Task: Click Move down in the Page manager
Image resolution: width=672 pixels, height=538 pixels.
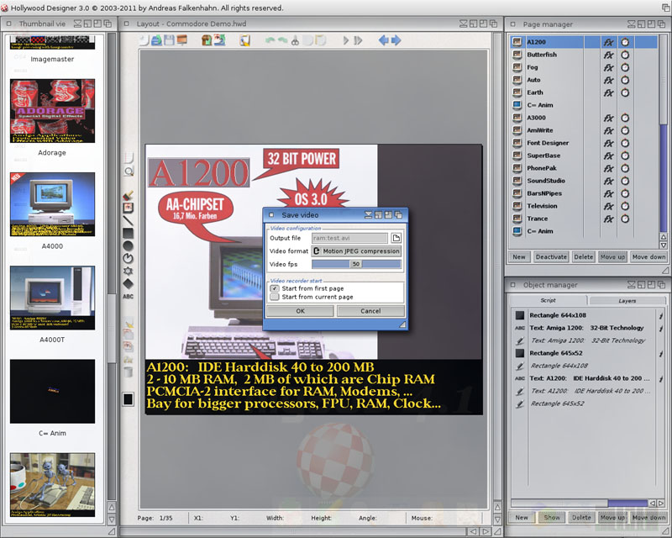Action: pos(648,257)
